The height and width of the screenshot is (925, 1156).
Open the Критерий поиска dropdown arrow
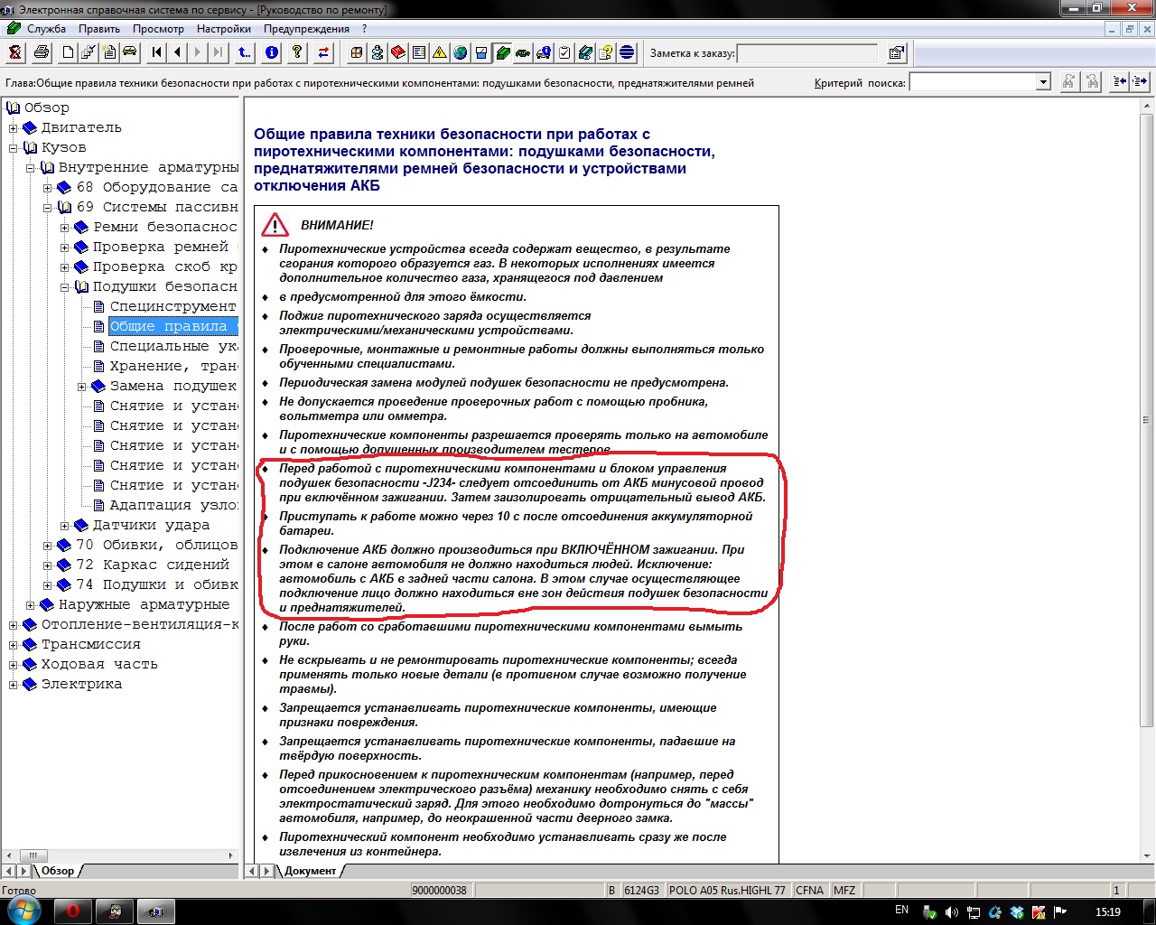(1043, 82)
